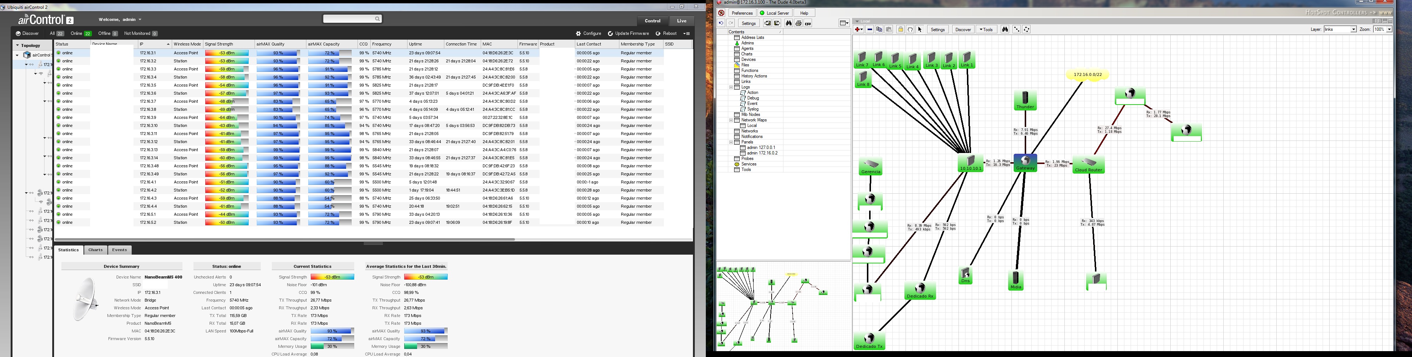
Task: Switch to the Charts tab
Action: coord(95,250)
